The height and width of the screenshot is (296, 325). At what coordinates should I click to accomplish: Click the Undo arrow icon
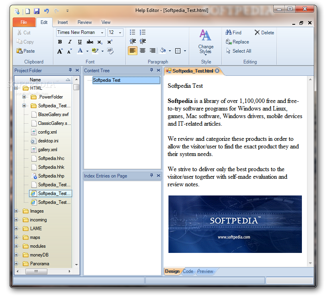tap(47, 11)
